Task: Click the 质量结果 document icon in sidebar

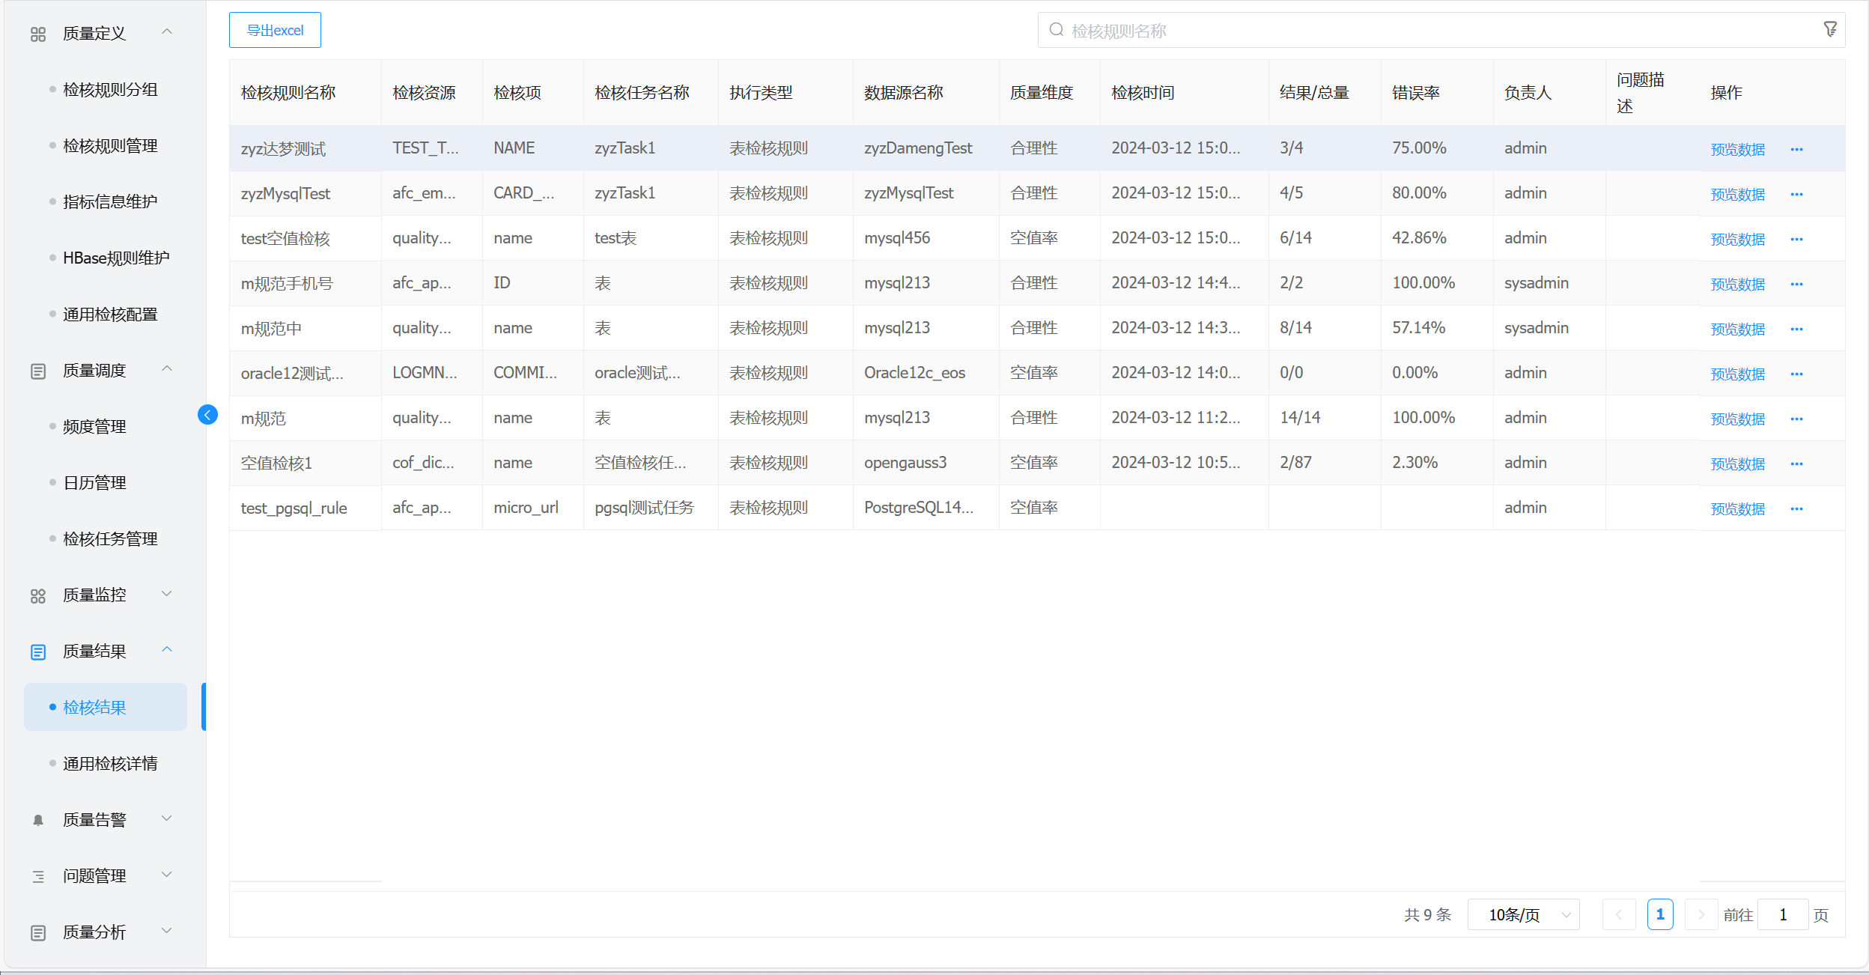Action: pyautogui.click(x=38, y=651)
